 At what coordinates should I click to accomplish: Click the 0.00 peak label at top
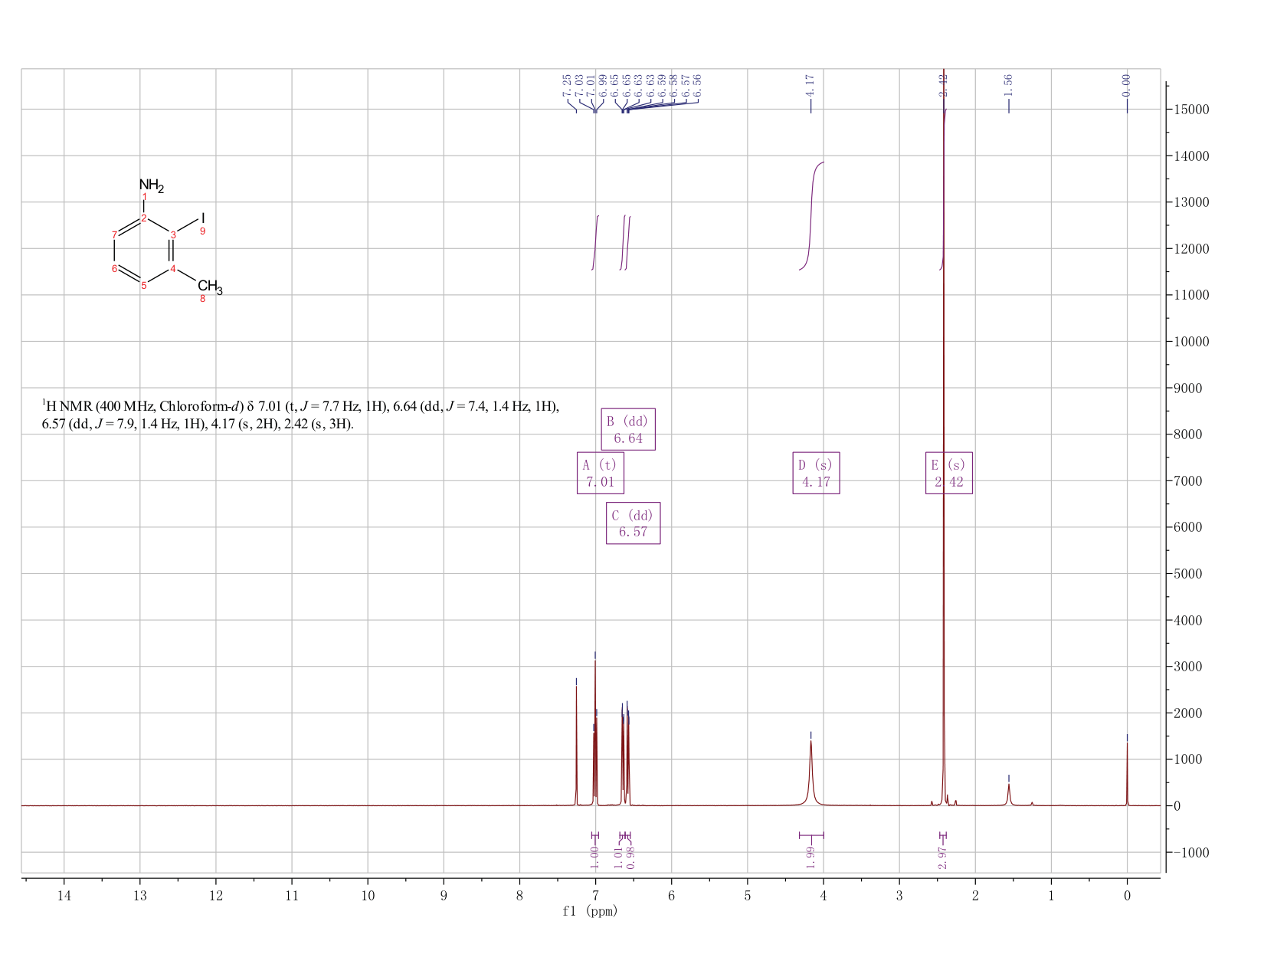(1126, 84)
